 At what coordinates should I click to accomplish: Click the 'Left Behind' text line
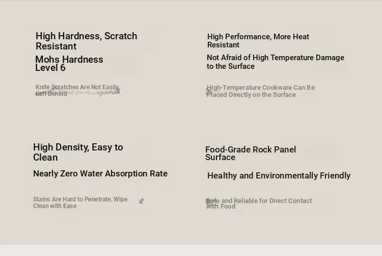click(x=51, y=94)
